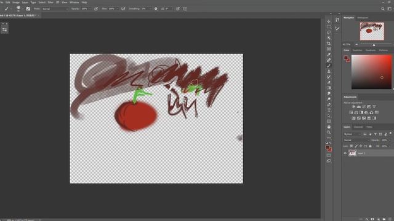Switch to the Channels tab
Screen dimensions: 394x221
tap(358, 127)
